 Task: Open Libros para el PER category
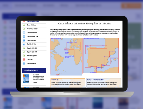point(33,36)
